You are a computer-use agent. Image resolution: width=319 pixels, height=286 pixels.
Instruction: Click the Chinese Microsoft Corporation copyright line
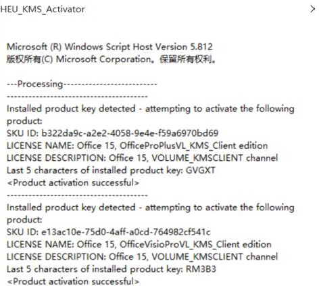pyautogui.click(x=112, y=59)
